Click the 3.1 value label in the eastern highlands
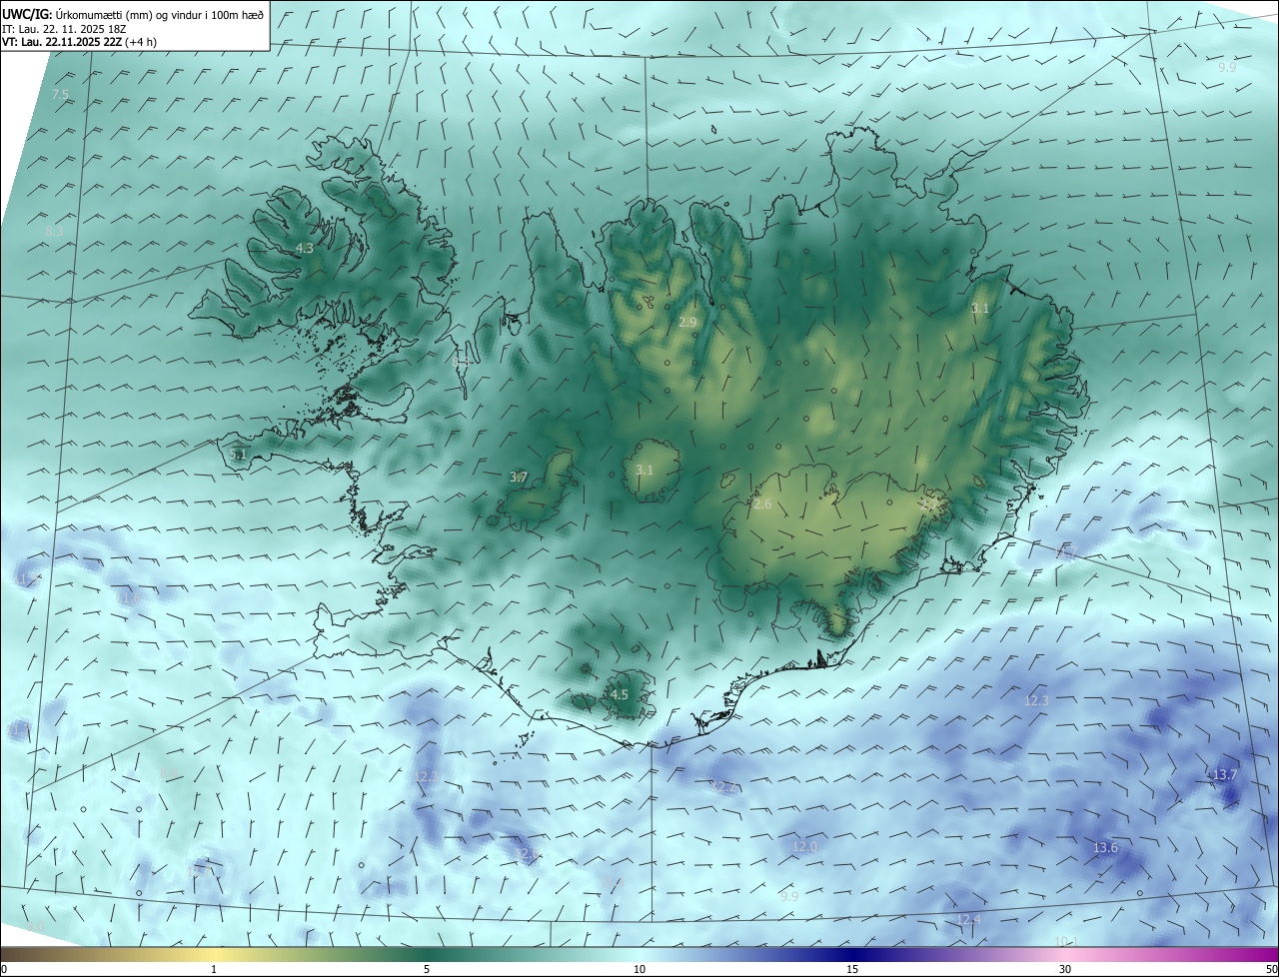Viewport: 1279px width, 977px height. coord(980,309)
